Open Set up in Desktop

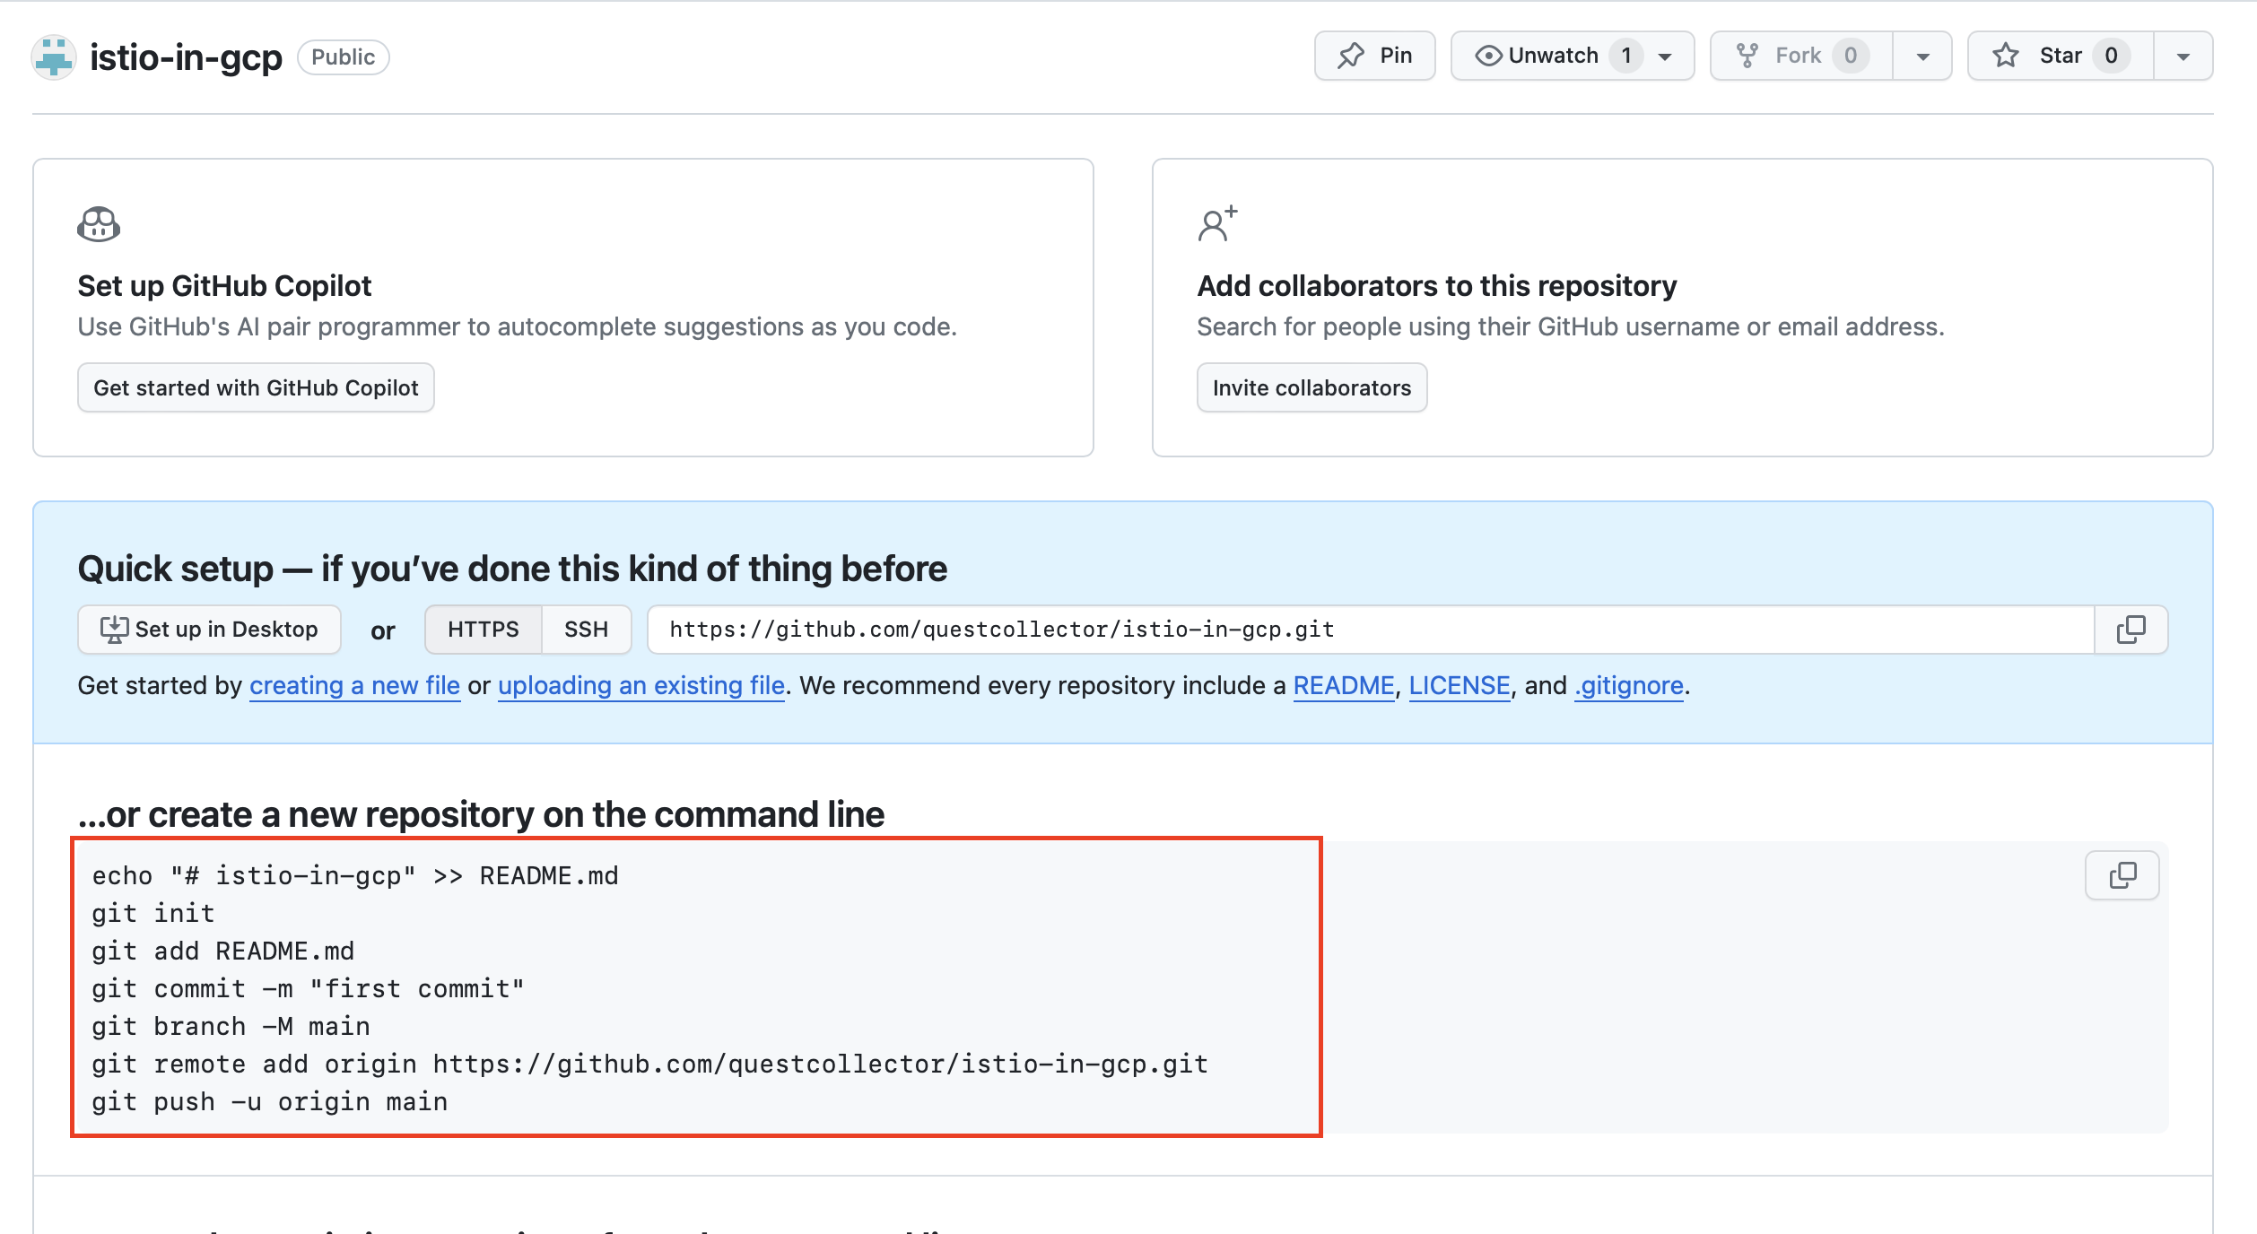point(209,630)
